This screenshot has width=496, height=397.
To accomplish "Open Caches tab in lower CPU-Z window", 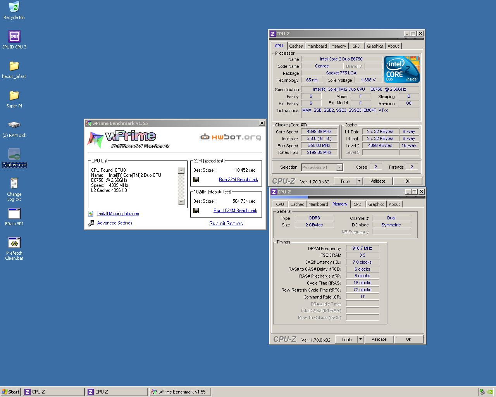I will pyautogui.click(x=297, y=204).
